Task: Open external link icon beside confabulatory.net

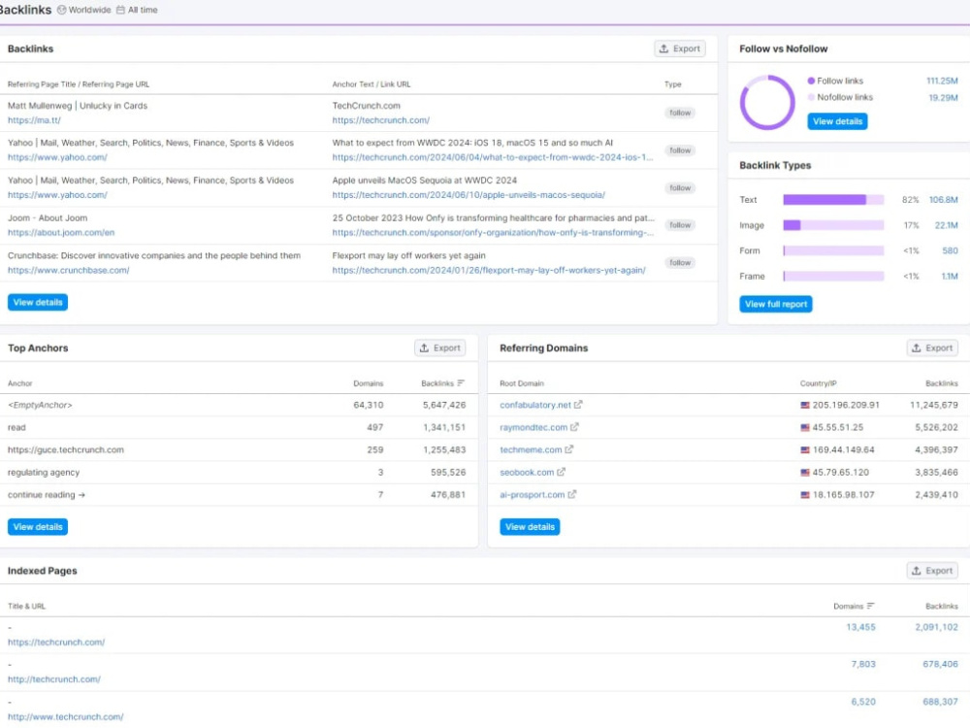Action: pyautogui.click(x=578, y=405)
